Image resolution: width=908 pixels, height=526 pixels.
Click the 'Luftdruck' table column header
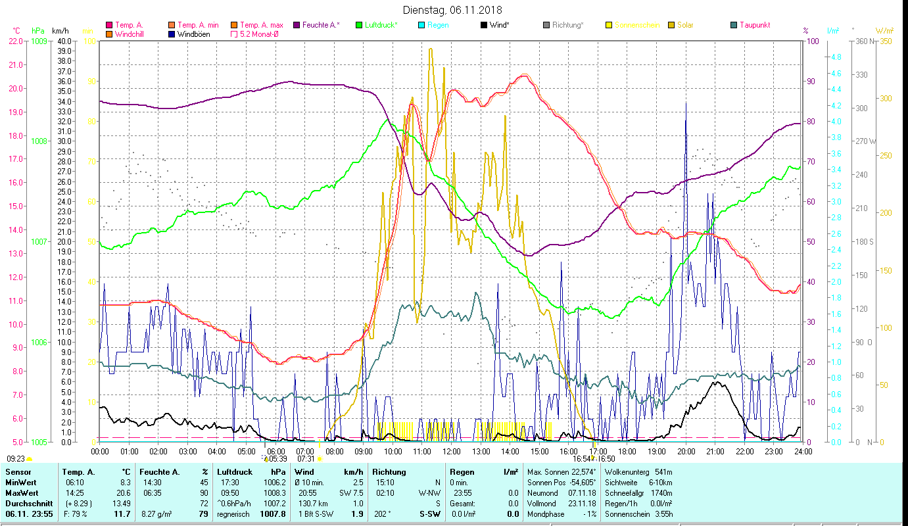[235, 472]
